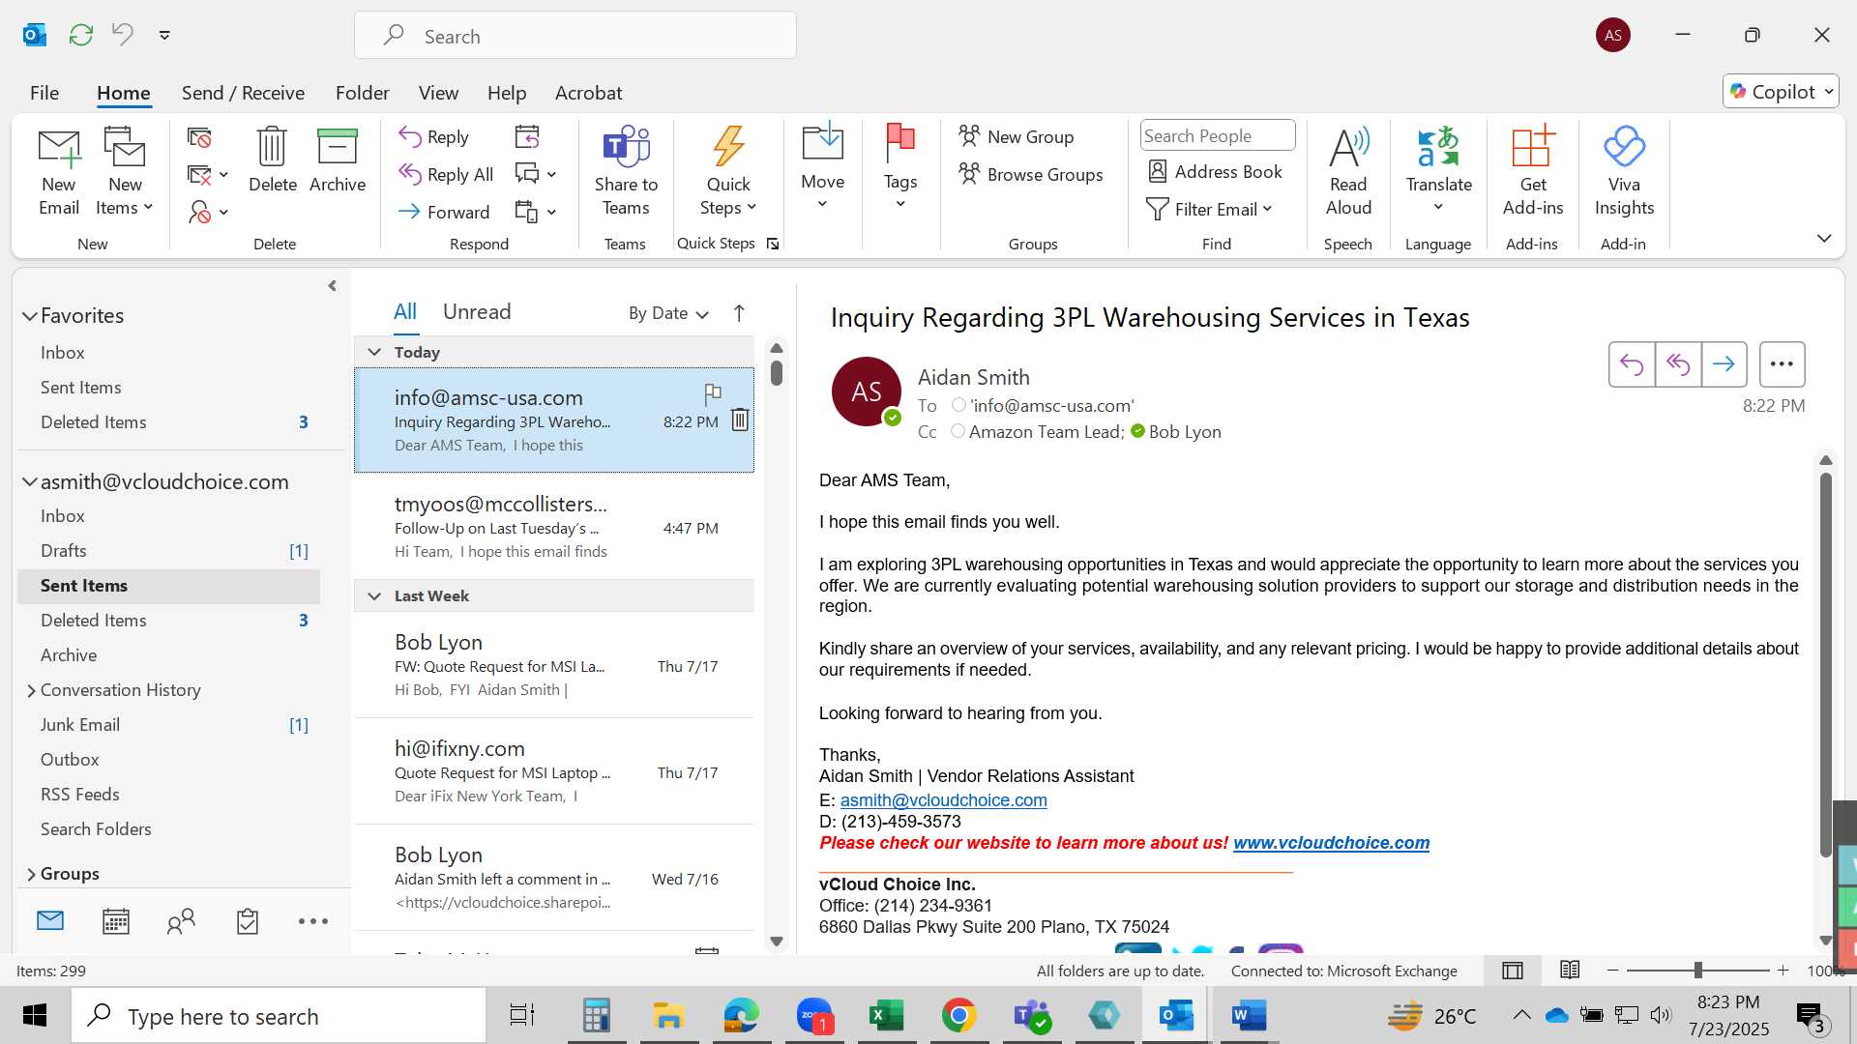This screenshot has height=1044, width=1857.
Task: Show All messages filter
Action: (x=404, y=311)
